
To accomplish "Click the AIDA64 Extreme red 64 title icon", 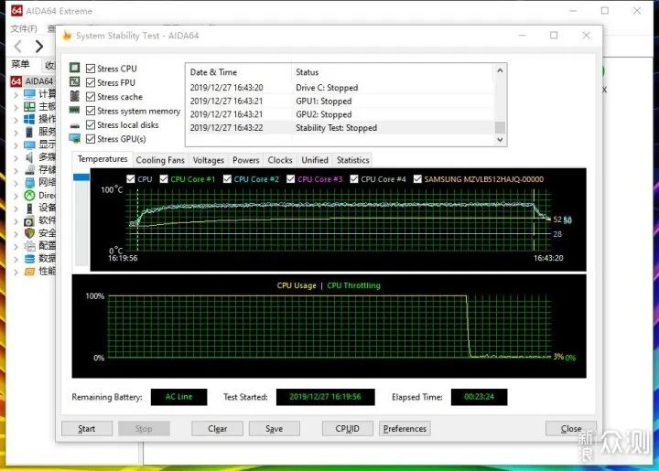I will tap(16, 10).
